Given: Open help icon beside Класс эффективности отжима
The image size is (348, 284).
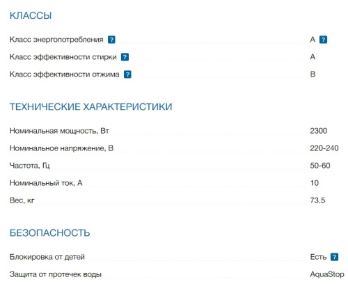Looking at the screenshot, I should click(127, 74).
